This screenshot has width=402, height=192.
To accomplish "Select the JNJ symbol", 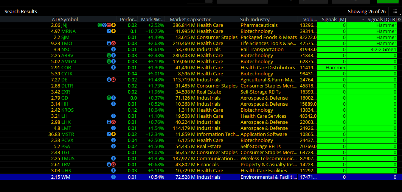I will pyautogui.click(x=64, y=25).
